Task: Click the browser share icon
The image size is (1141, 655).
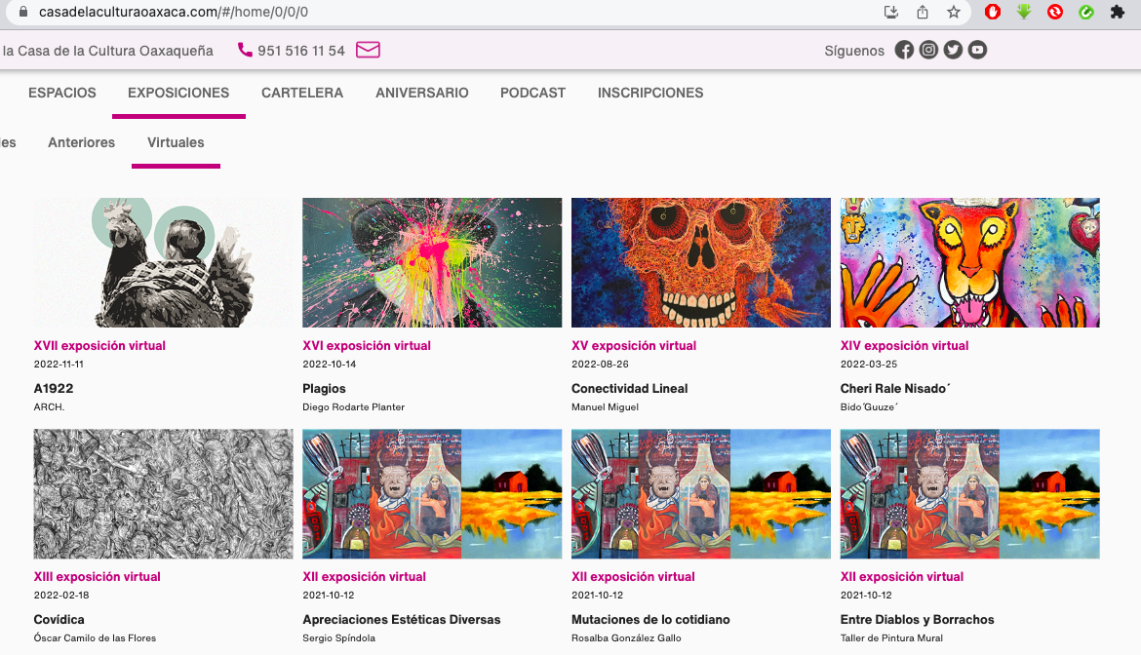Action: click(x=923, y=13)
